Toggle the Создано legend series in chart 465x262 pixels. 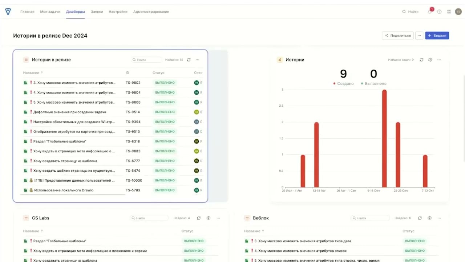[x=343, y=84]
